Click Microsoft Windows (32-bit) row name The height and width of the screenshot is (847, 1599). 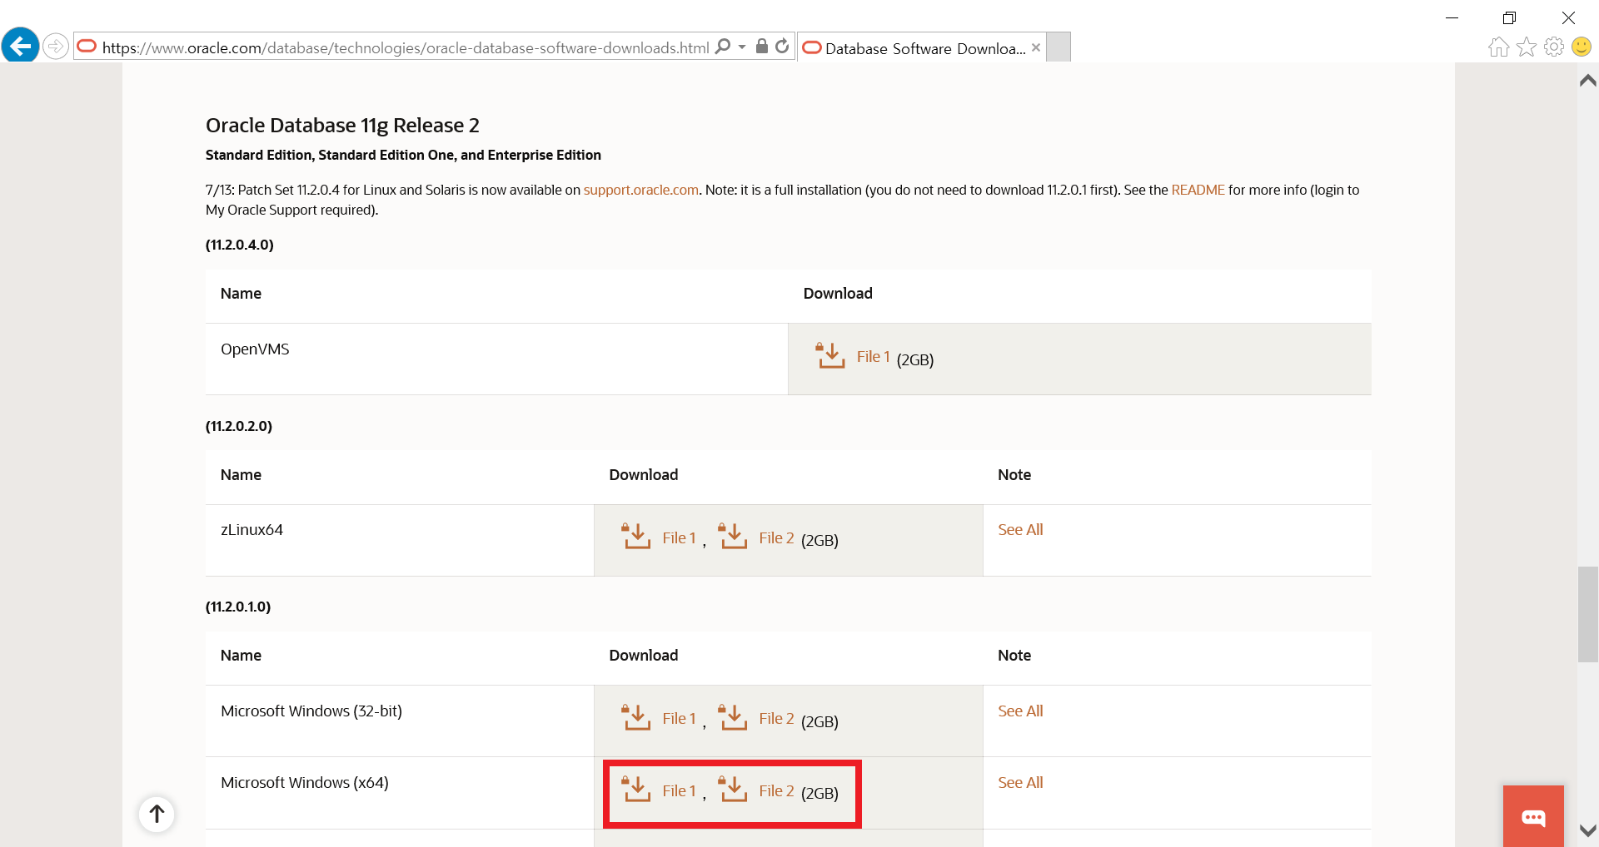tap(311, 711)
